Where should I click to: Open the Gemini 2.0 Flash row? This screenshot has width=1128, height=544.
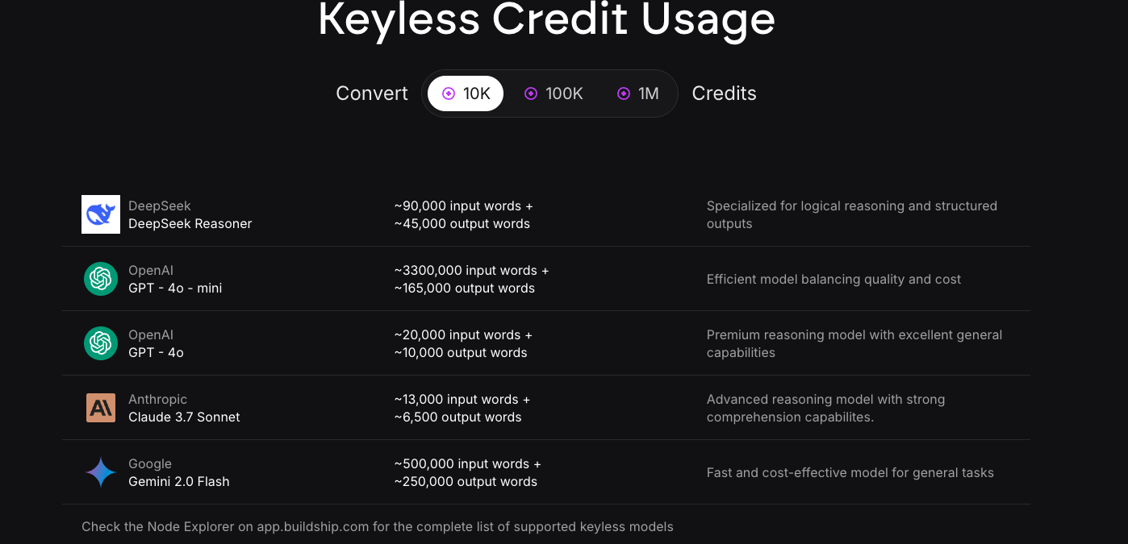pos(546,472)
